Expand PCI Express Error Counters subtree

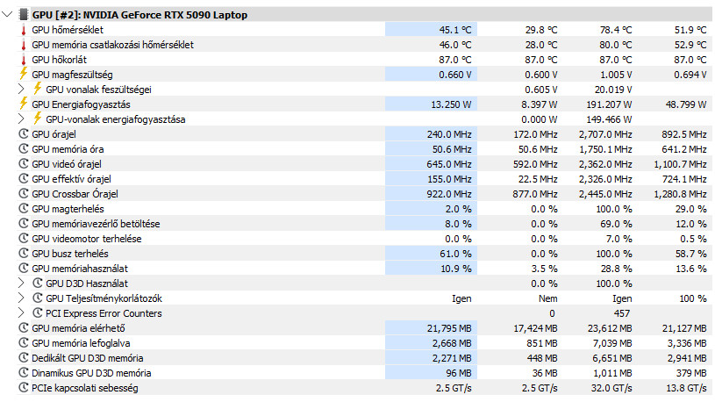tap(21, 313)
